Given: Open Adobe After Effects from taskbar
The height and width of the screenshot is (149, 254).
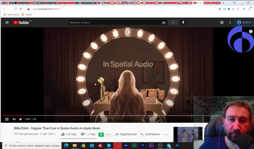Looking at the screenshot, I should (152, 145).
